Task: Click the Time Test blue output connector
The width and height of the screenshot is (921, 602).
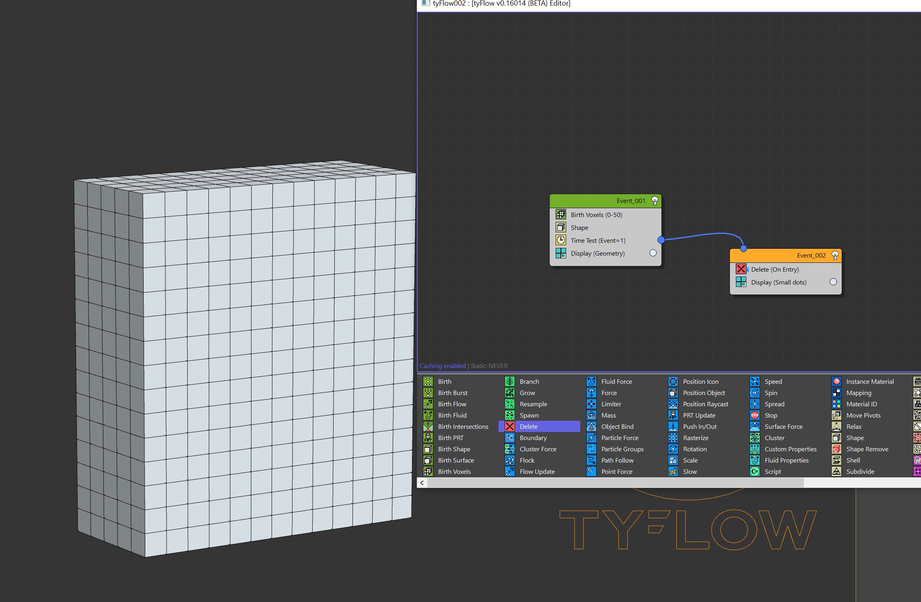Action: [x=661, y=240]
